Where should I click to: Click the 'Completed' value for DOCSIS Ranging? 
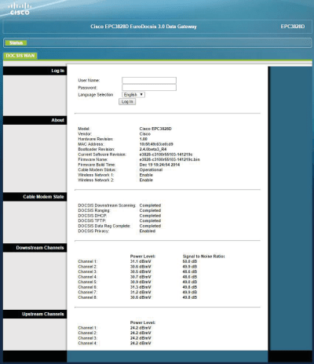point(150,210)
